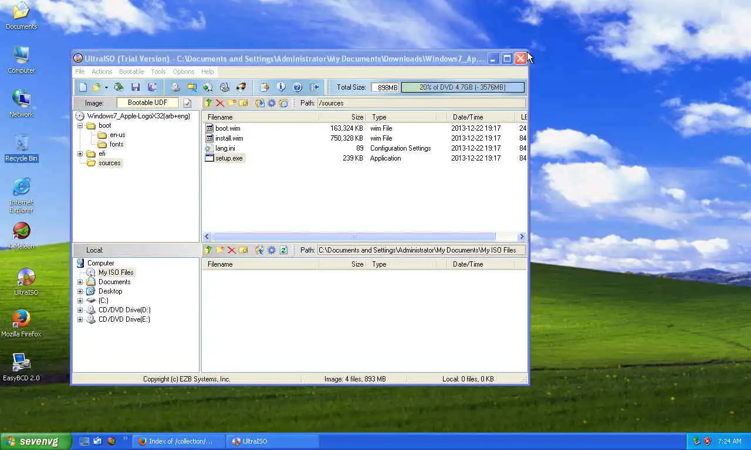Click the Bootable UDF image type button
Image resolution: width=751 pixels, height=450 pixels.
coord(148,103)
